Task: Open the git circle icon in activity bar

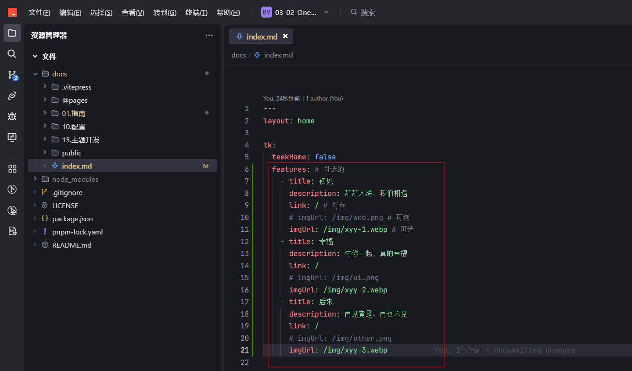Action: click(x=12, y=189)
